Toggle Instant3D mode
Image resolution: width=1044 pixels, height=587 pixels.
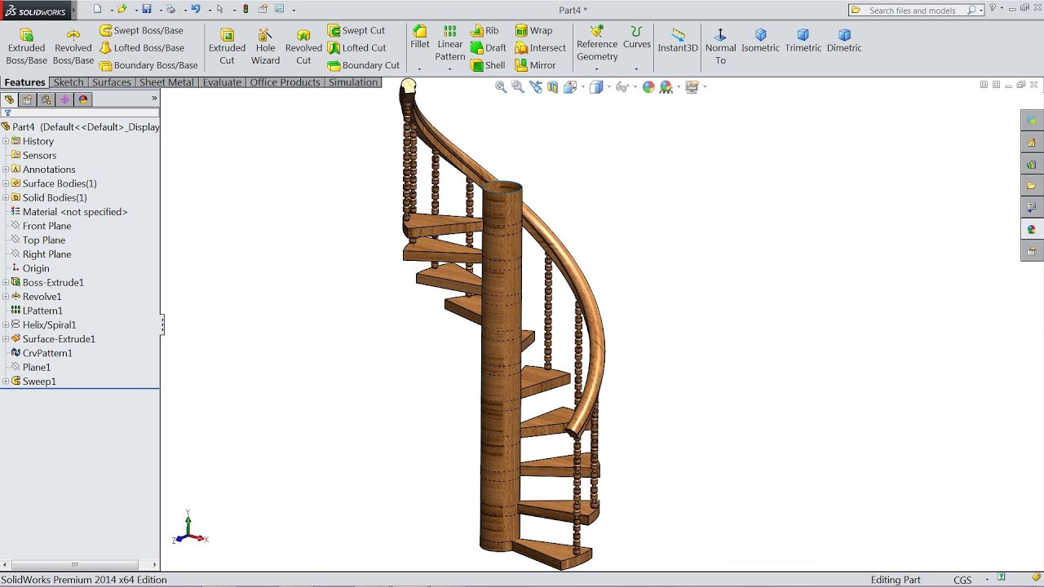(678, 40)
